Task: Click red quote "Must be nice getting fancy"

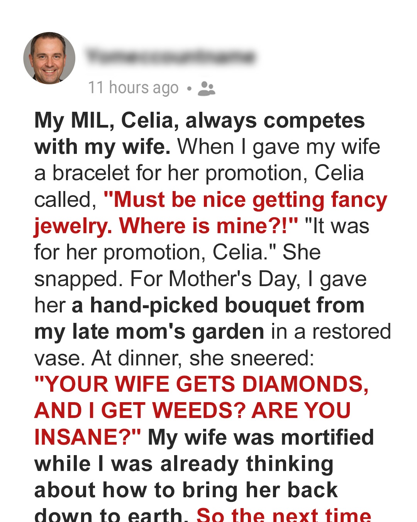Action: coord(246,200)
